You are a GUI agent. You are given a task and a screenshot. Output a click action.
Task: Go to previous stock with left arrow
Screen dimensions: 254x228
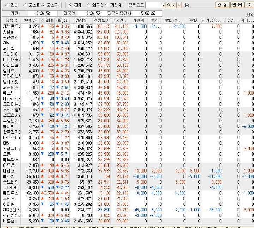tap(174, 5)
